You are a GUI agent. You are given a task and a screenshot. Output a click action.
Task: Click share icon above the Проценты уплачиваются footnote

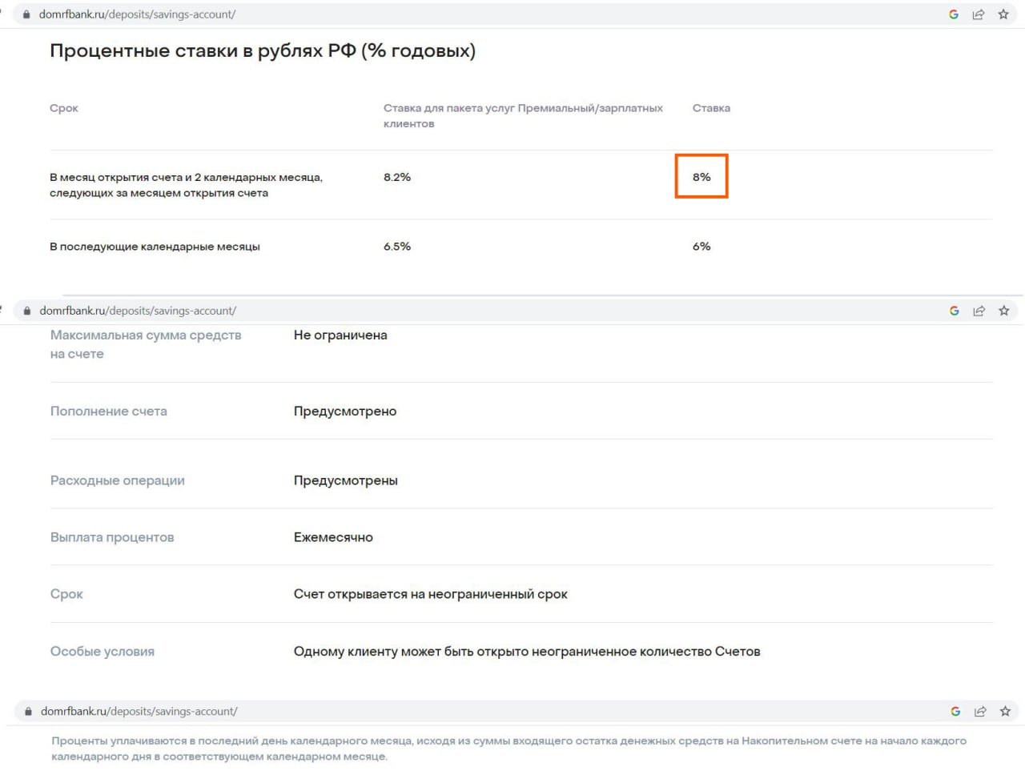click(x=980, y=711)
